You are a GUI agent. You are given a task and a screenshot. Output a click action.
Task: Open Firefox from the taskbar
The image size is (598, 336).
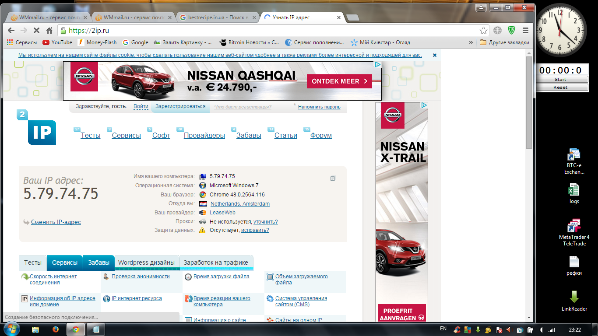coord(55,329)
